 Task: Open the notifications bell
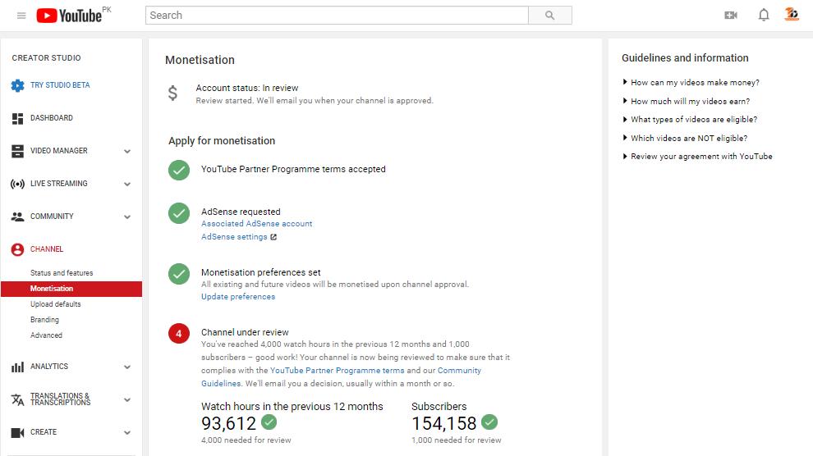(x=763, y=15)
